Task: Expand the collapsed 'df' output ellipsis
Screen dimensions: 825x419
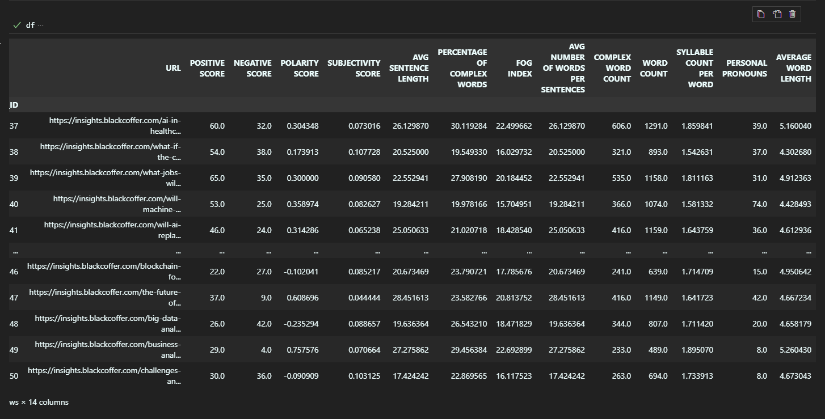Action: tap(40, 25)
